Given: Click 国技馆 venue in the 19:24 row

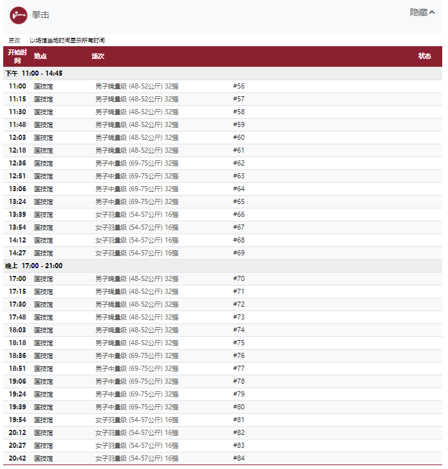Looking at the screenshot, I should point(44,395).
